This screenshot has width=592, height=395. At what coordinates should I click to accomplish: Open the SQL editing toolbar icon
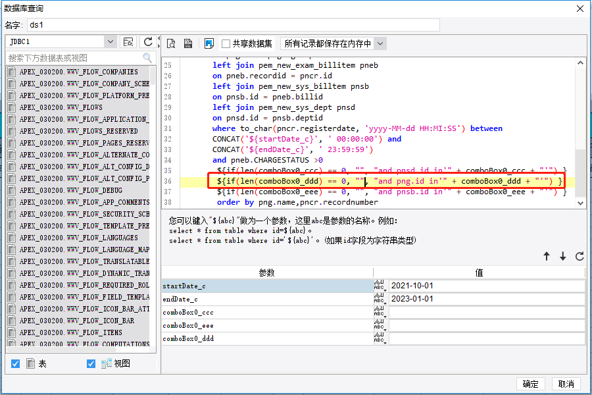188,44
